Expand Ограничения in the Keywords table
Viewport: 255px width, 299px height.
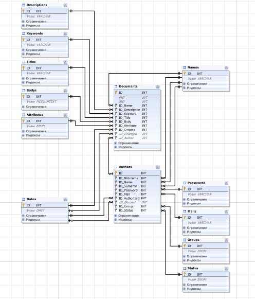pos(23,50)
